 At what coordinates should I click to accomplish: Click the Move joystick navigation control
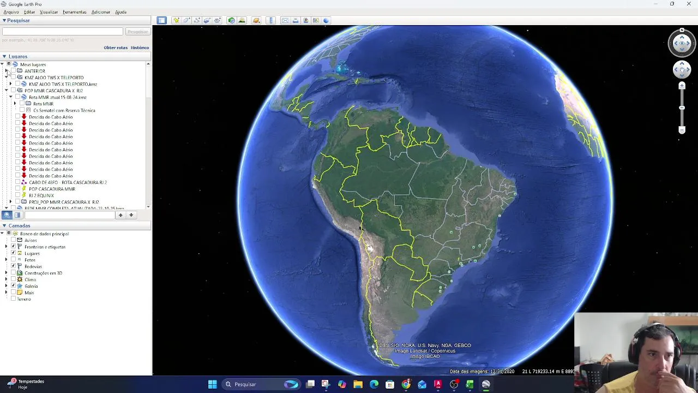682,69
